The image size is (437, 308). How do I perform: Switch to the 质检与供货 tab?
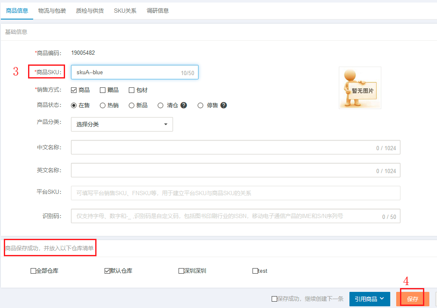(90, 11)
